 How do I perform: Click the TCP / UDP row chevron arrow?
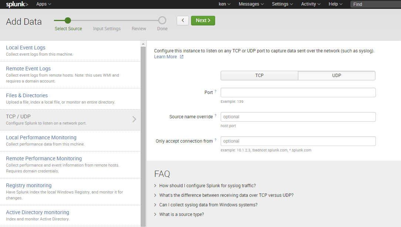[x=134, y=119]
